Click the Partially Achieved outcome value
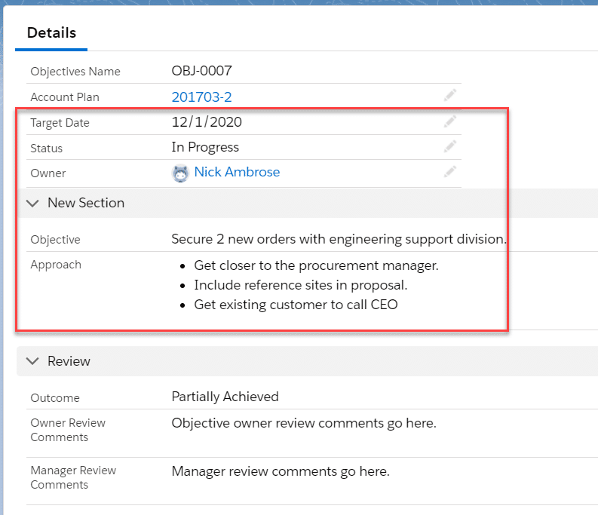Screen dimensions: 598x515 (225, 397)
